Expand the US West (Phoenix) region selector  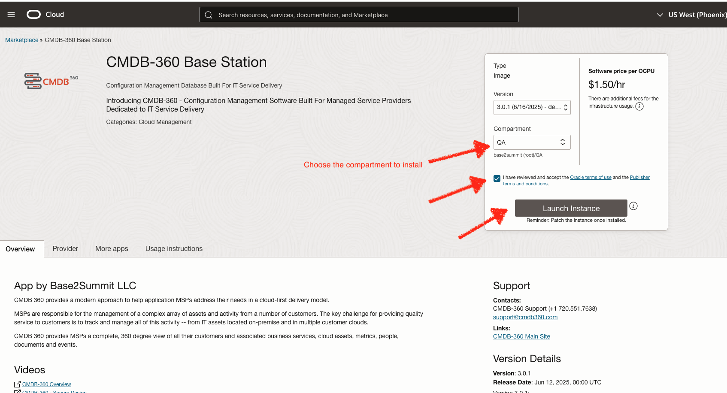pos(691,15)
